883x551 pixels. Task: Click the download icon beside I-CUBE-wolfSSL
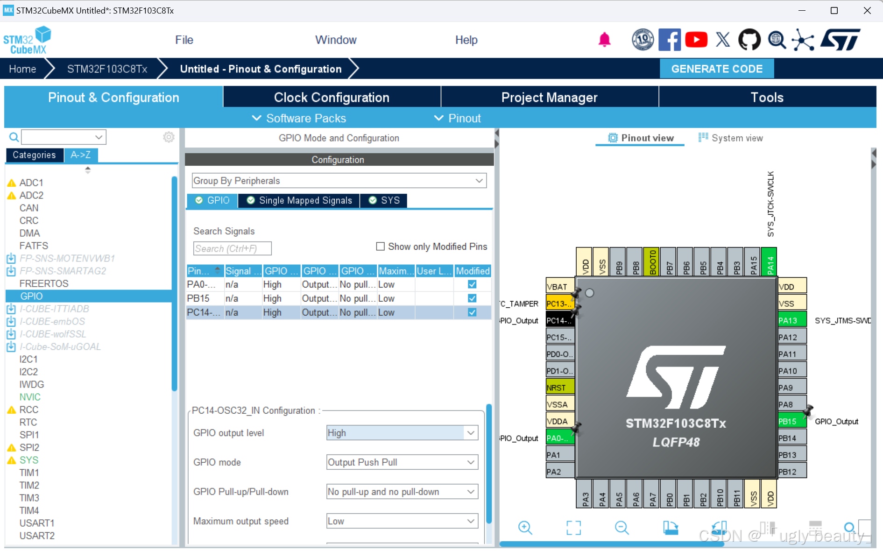coord(11,334)
